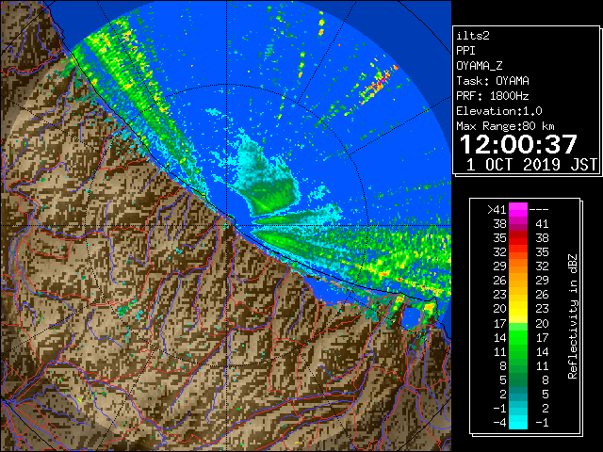
Task: Click the orange 29 dBZ legend swatch
Action: click(x=518, y=266)
